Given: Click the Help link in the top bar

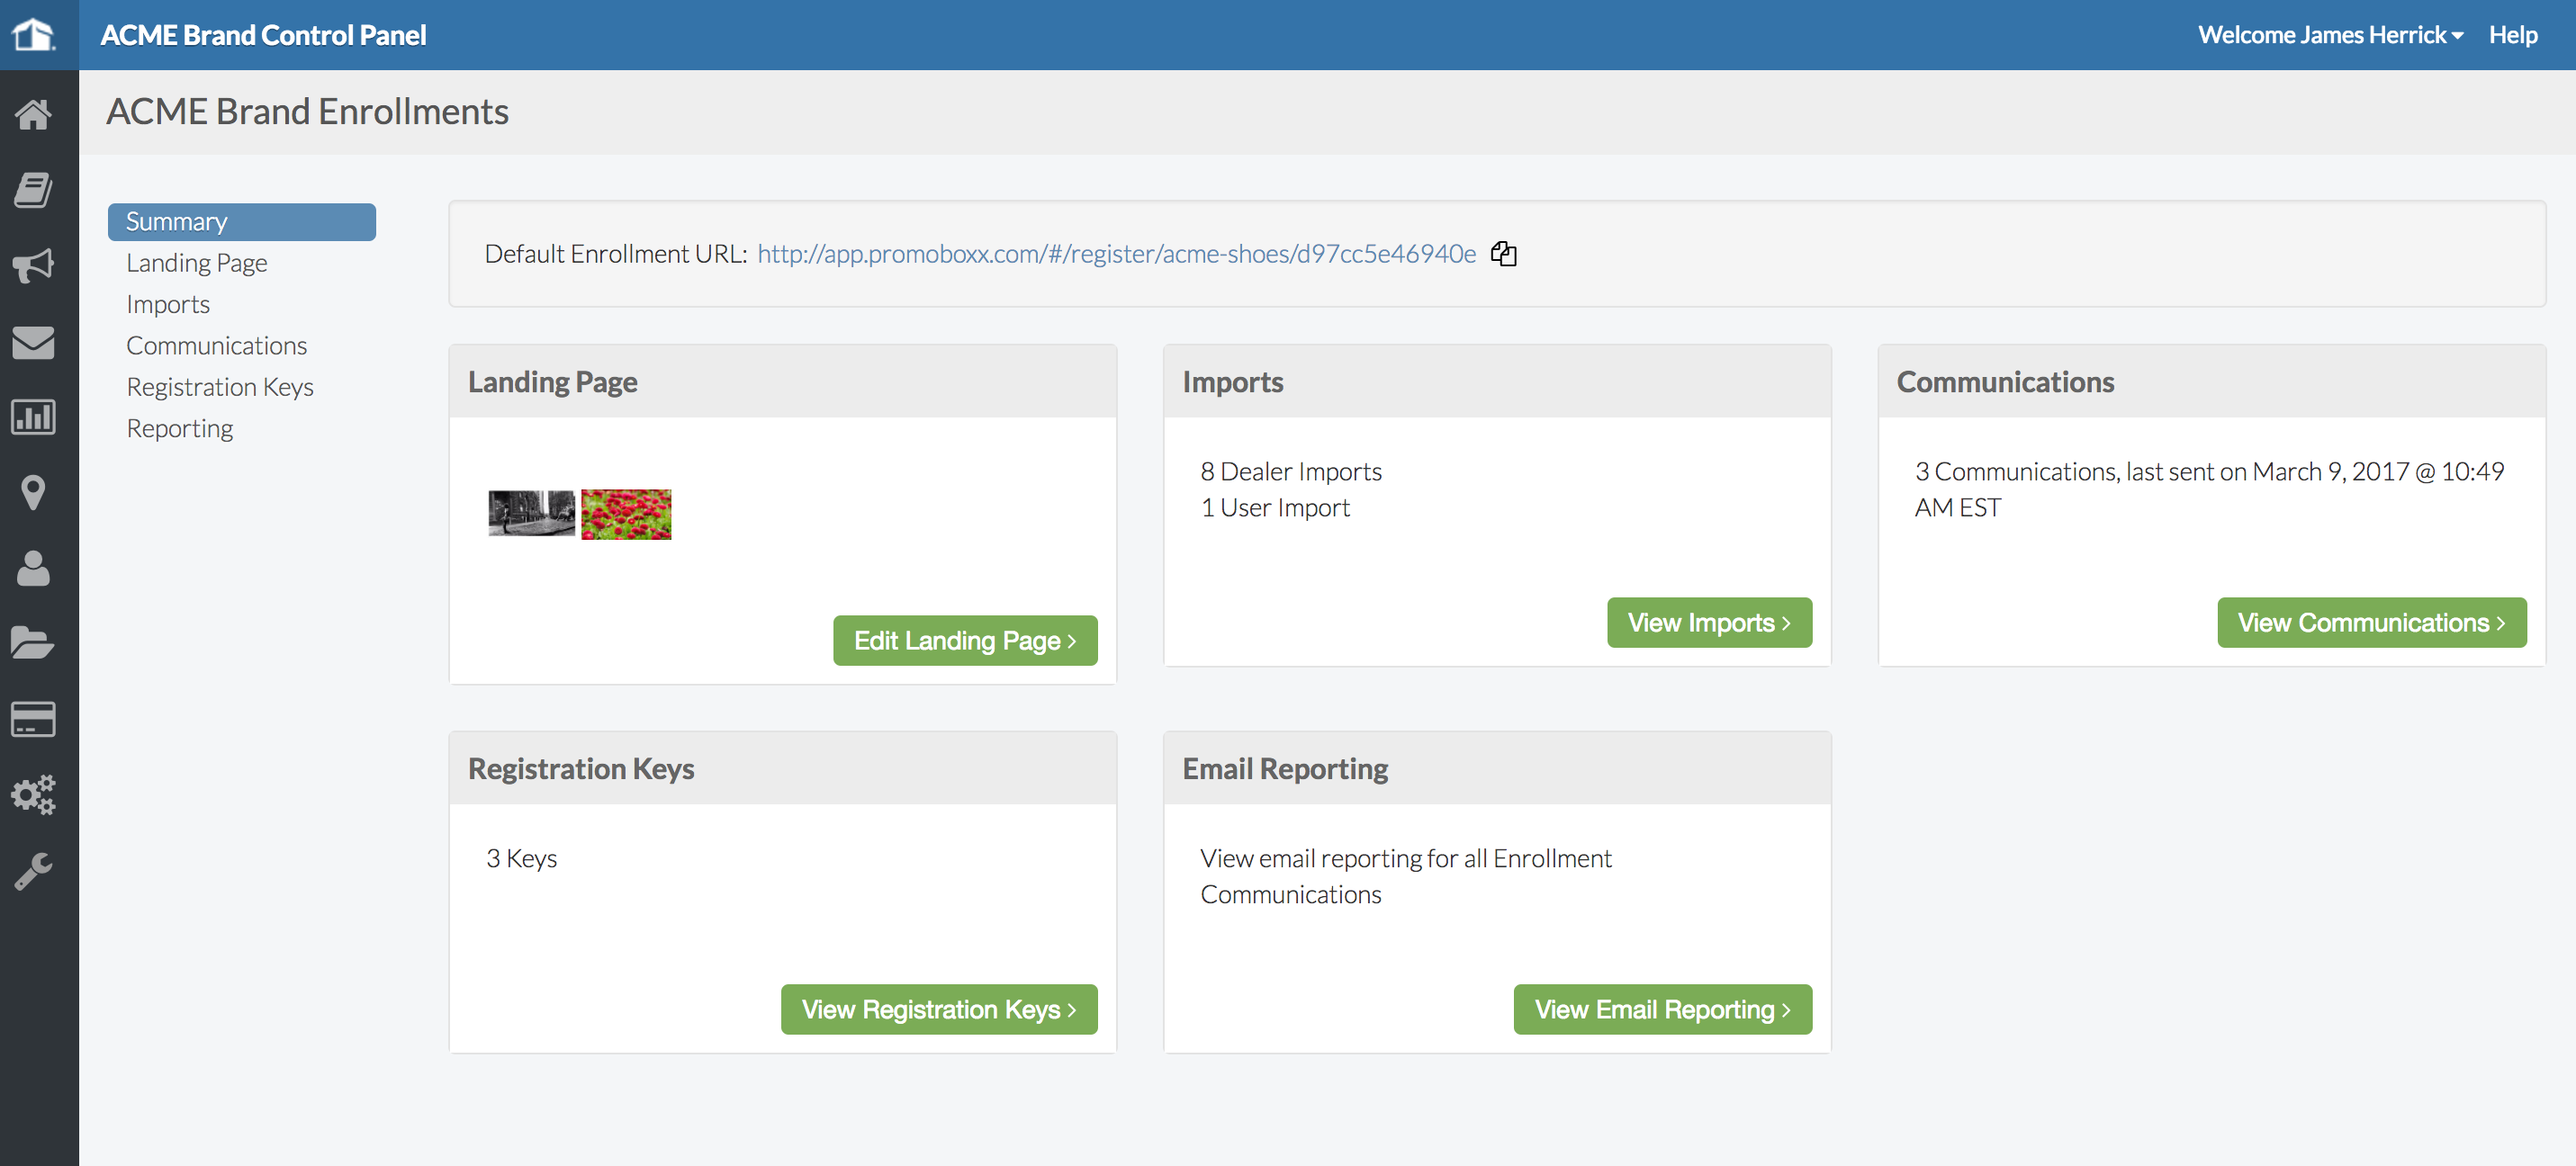Looking at the screenshot, I should (x=2512, y=35).
